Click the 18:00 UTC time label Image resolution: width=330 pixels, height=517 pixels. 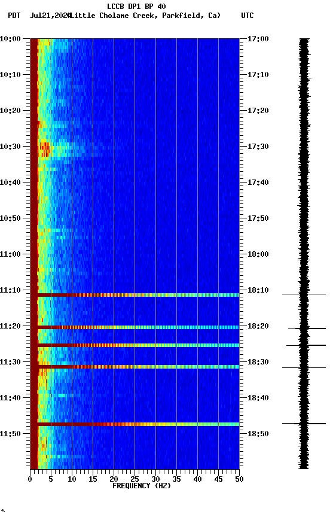click(258, 254)
